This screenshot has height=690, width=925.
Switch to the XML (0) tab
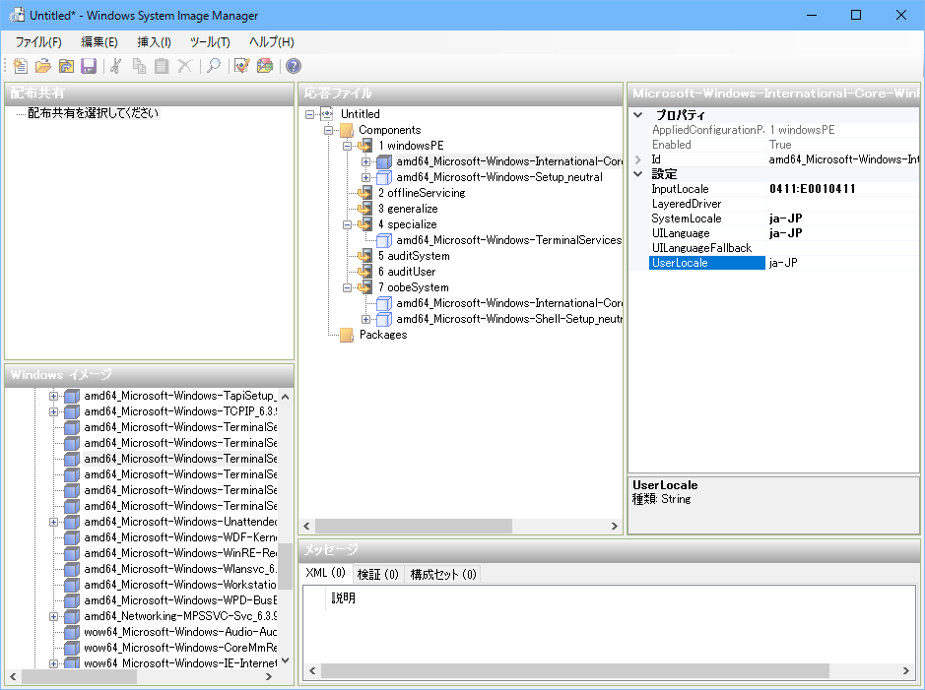coord(326,573)
